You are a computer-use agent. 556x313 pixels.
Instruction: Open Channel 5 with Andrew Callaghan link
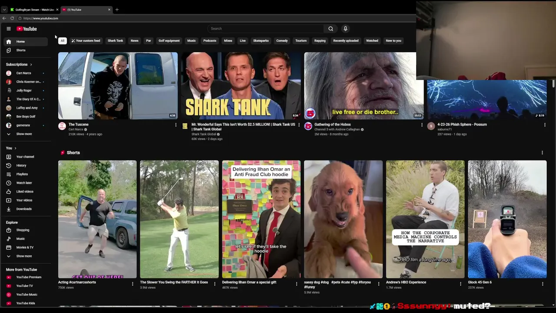(337, 130)
